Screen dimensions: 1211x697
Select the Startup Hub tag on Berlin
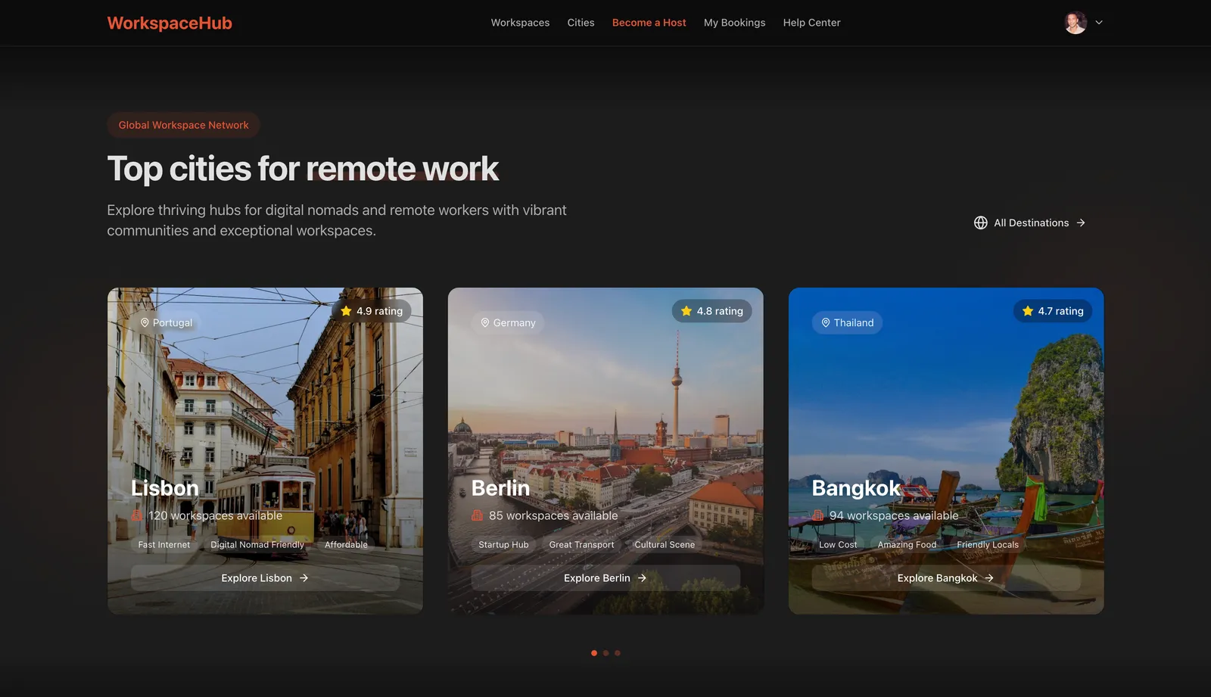[503, 545]
